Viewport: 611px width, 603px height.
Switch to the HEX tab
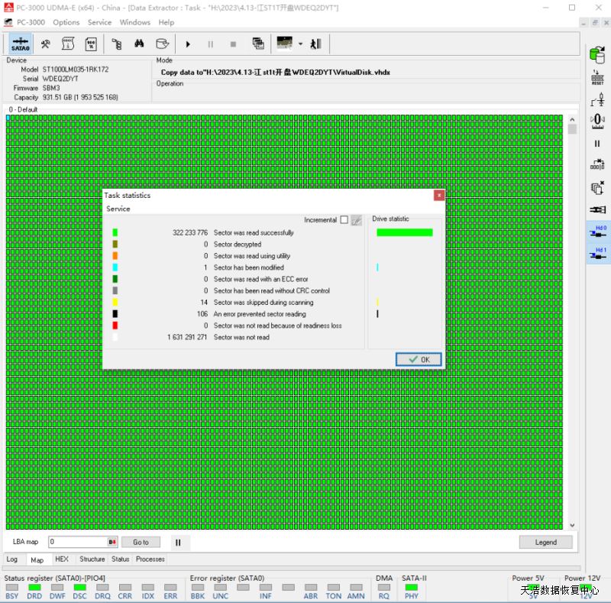(62, 559)
